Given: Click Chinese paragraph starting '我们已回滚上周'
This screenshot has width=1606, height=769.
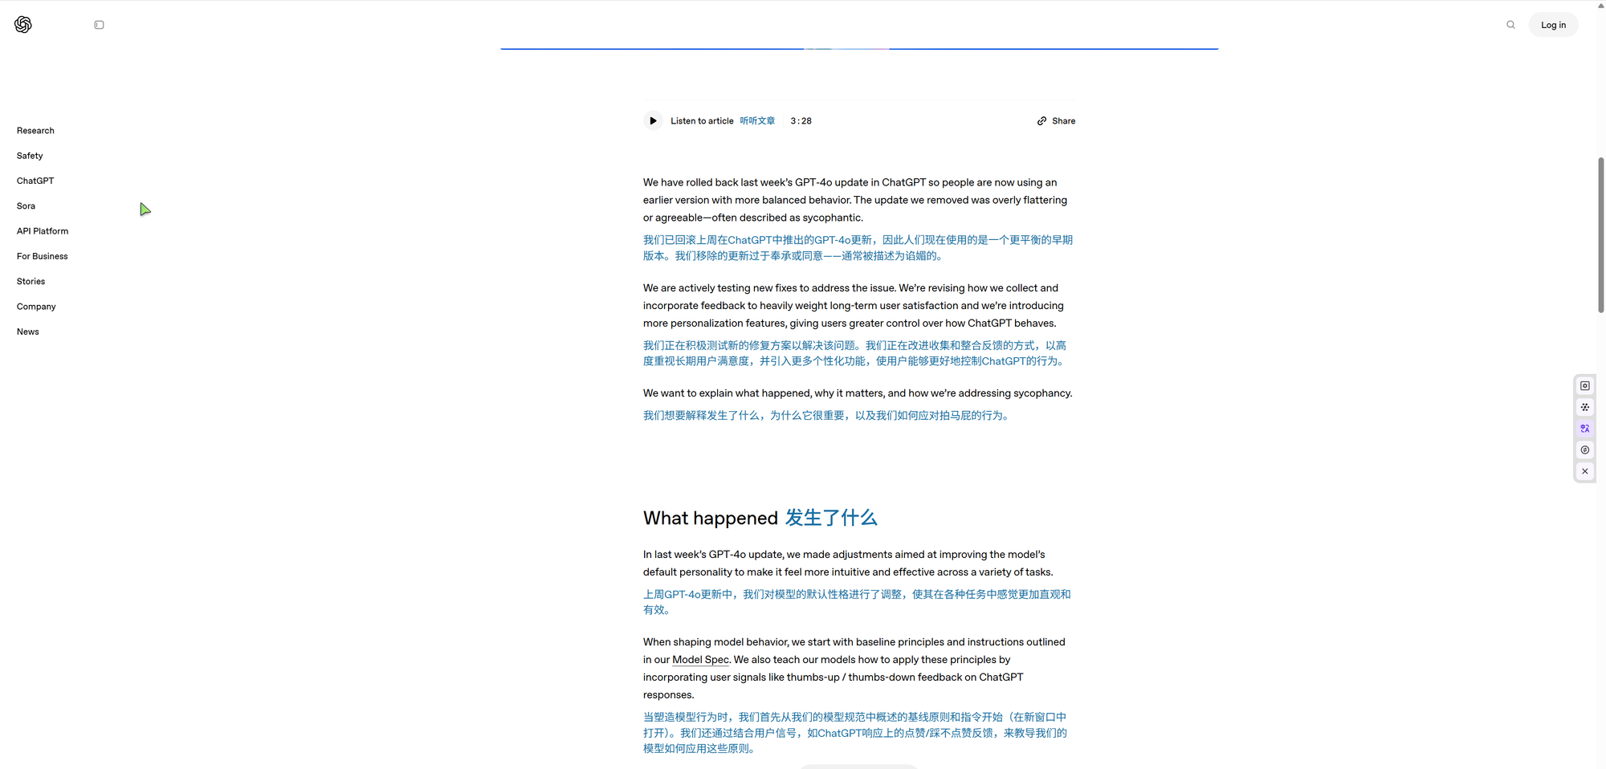Looking at the screenshot, I should click(x=858, y=248).
